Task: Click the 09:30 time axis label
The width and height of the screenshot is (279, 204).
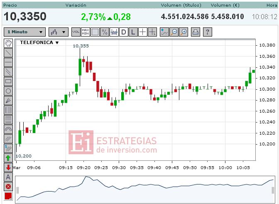Action: tap(119, 168)
